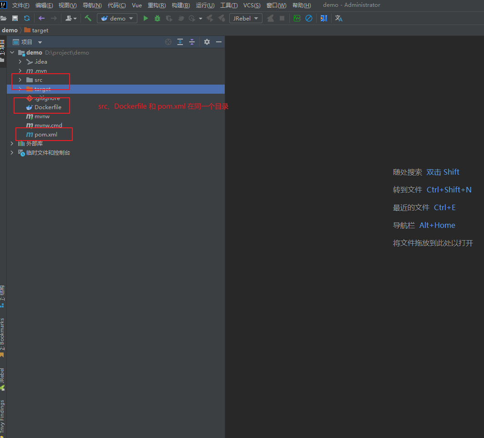Click the translate icon in toolbar

click(338, 18)
